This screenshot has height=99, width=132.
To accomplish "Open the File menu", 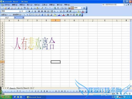I will pyautogui.click(x=7, y=5).
